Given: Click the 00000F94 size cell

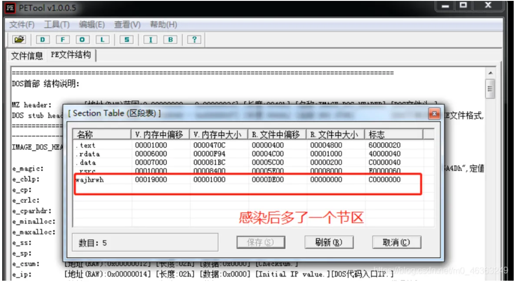Looking at the screenshot, I should (210, 154).
